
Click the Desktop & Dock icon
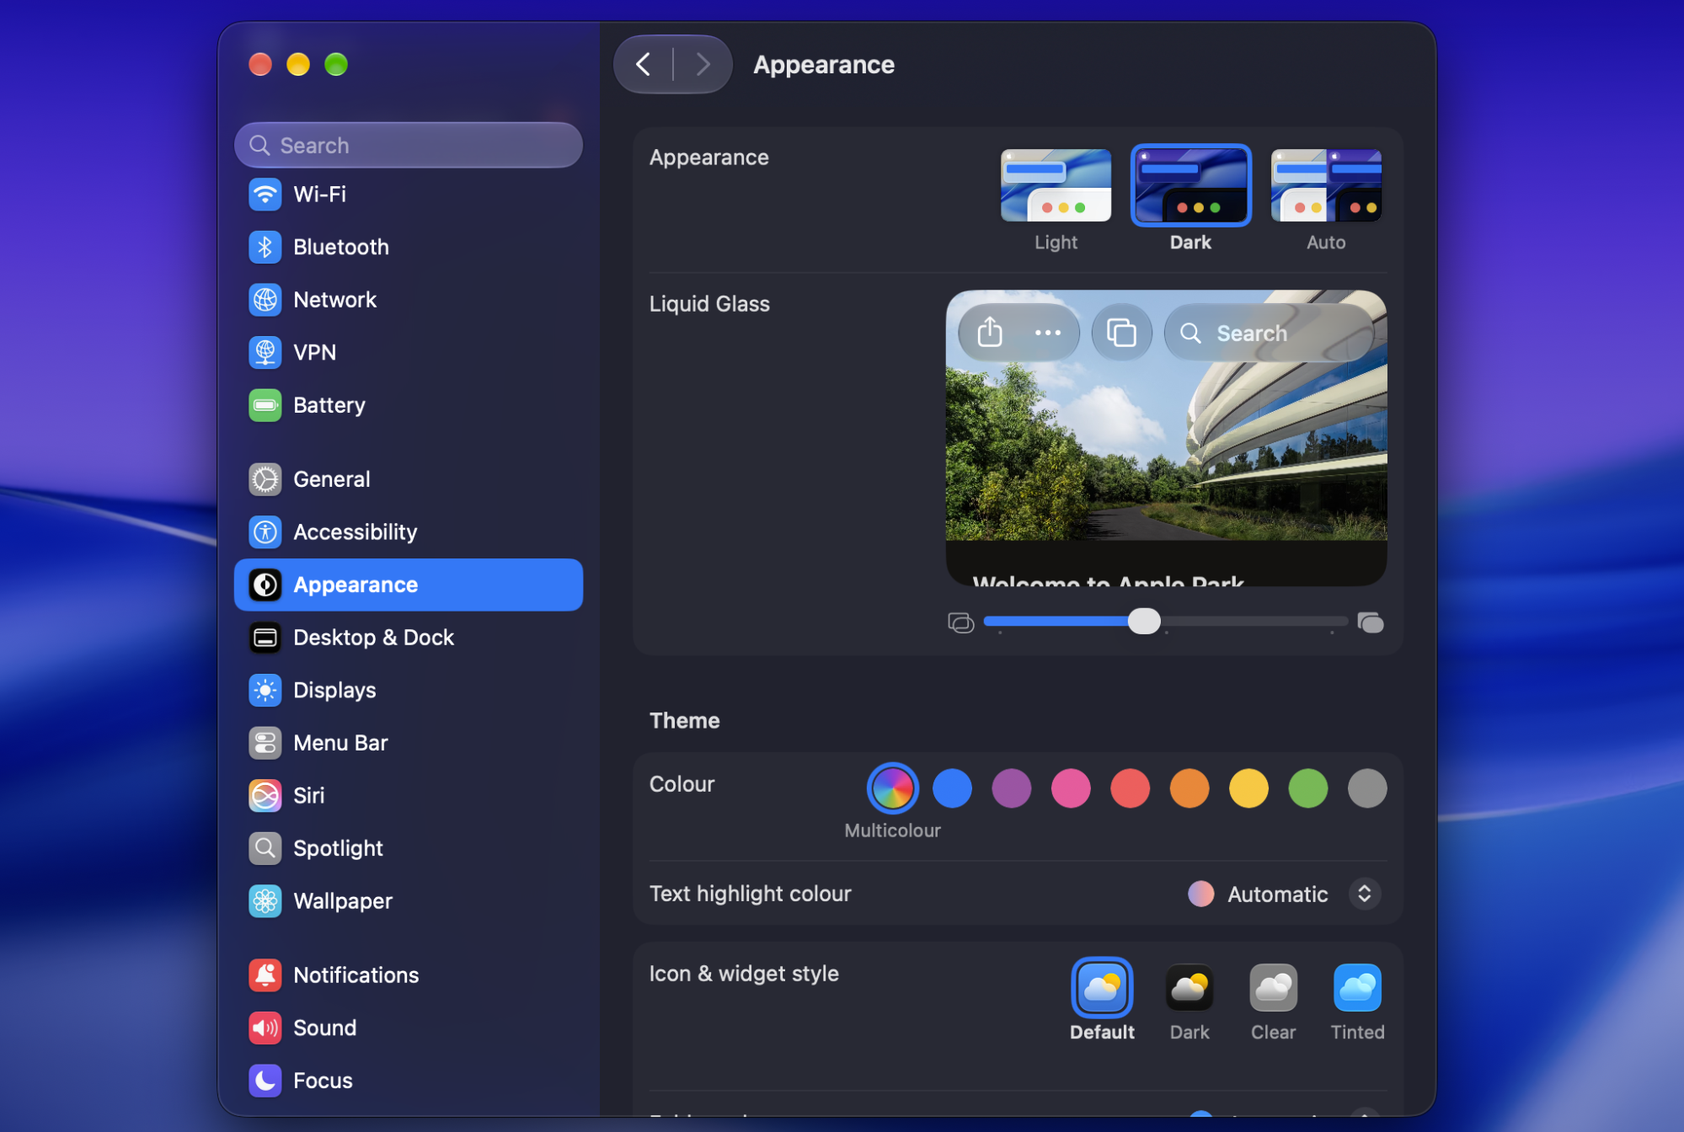(x=265, y=638)
